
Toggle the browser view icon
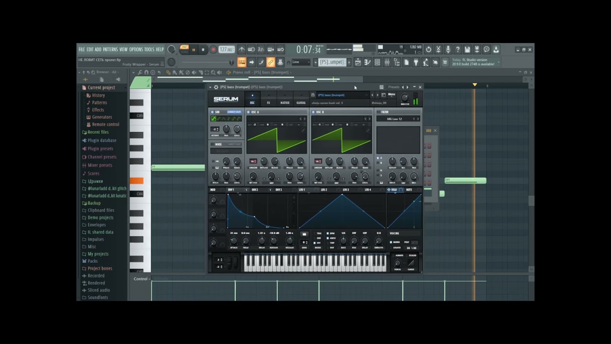(397, 62)
